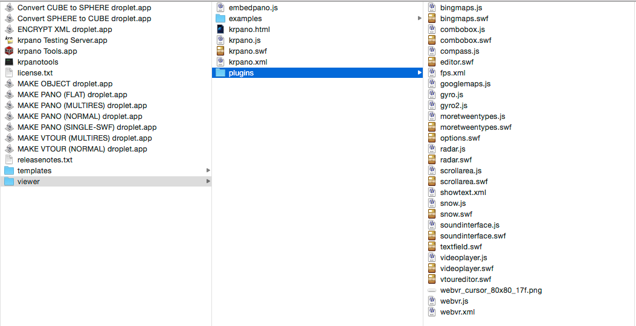The image size is (636, 326).
Task: Click the bingmaps.swf file icon
Action: click(432, 18)
